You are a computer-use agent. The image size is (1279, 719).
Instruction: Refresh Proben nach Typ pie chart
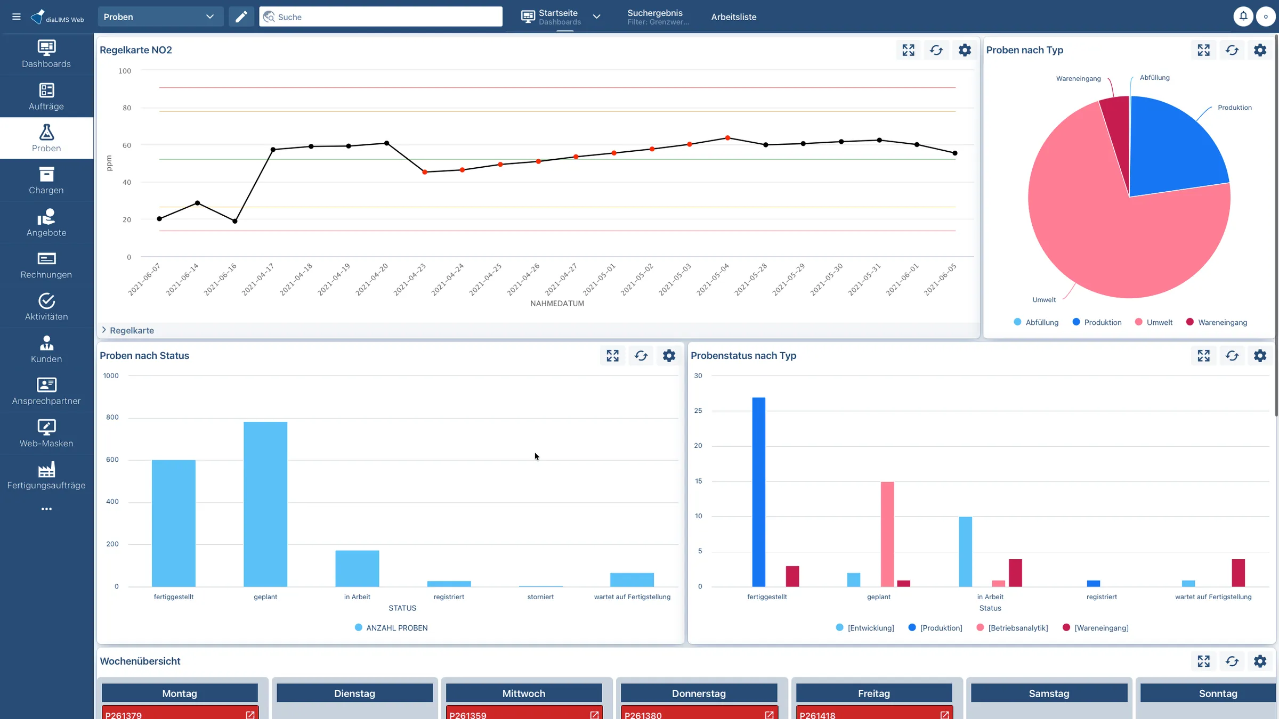pyautogui.click(x=1232, y=50)
